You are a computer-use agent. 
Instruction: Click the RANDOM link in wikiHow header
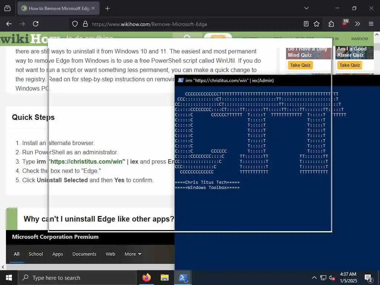tap(359, 39)
